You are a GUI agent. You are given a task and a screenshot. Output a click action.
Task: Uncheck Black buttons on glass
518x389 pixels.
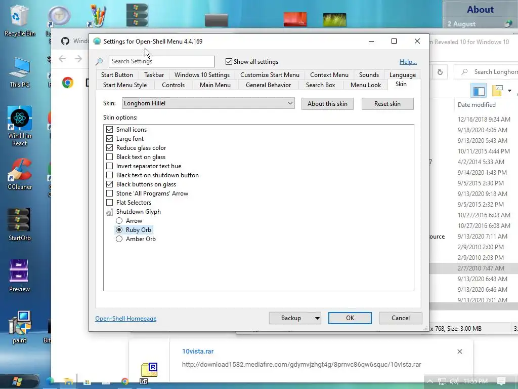pyautogui.click(x=109, y=184)
